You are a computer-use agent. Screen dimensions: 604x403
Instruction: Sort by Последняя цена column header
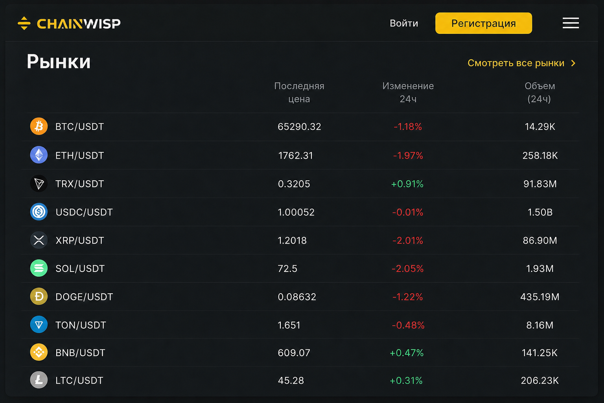click(x=299, y=92)
